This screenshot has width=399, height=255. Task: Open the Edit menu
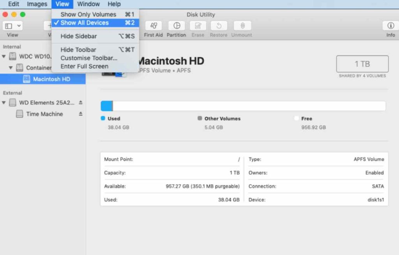(x=14, y=4)
